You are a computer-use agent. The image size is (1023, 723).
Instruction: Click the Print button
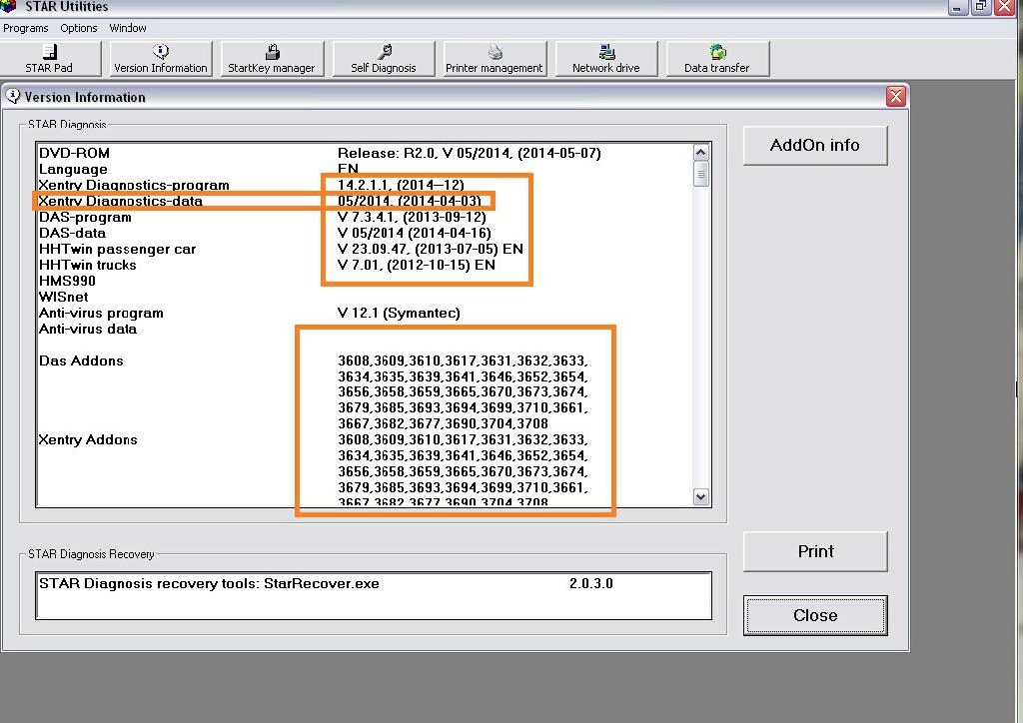pos(815,551)
